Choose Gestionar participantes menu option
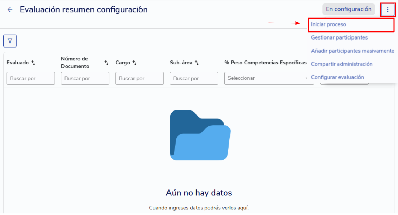The image size is (398, 215). (x=339, y=37)
